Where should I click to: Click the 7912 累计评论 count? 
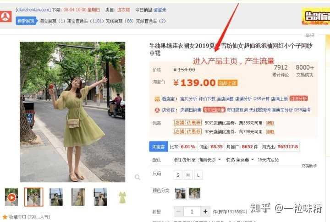(280, 70)
